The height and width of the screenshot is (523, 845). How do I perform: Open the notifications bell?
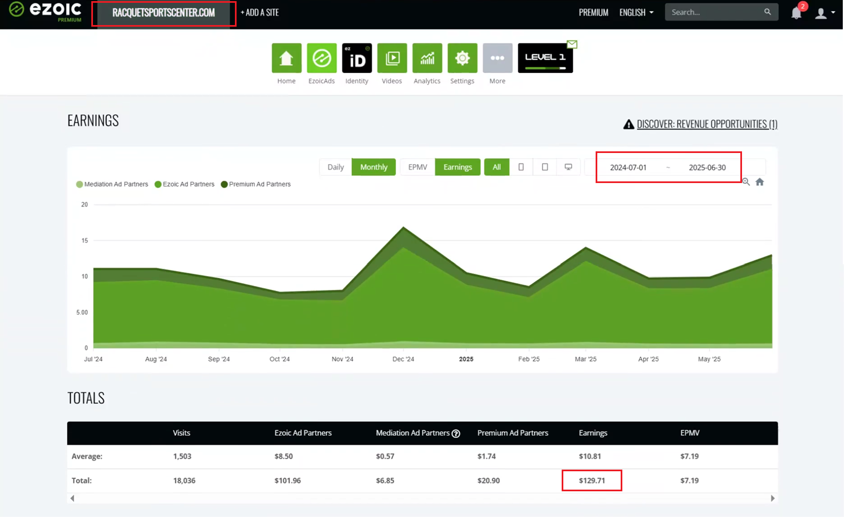(797, 13)
